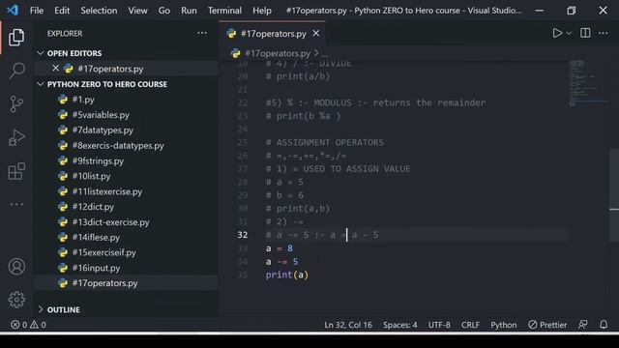
Task: Close #17operators.py in Open Editors
Action: click(56, 69)
